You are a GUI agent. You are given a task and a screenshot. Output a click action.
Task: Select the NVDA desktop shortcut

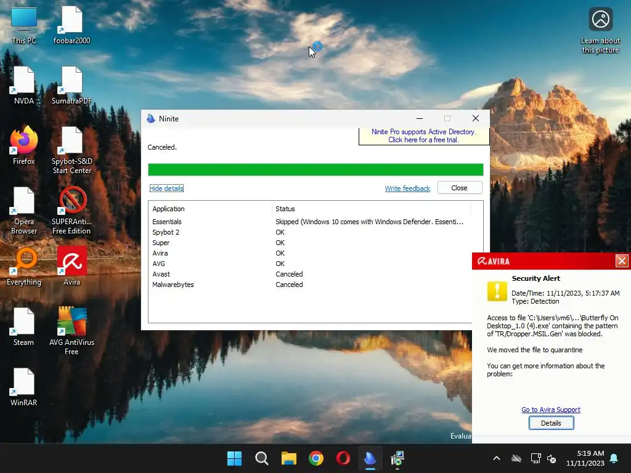point(24,86)
